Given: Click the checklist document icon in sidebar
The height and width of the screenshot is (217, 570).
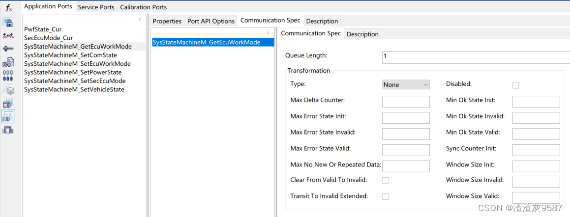Looking at the screenshot, I should coord(8,62).
